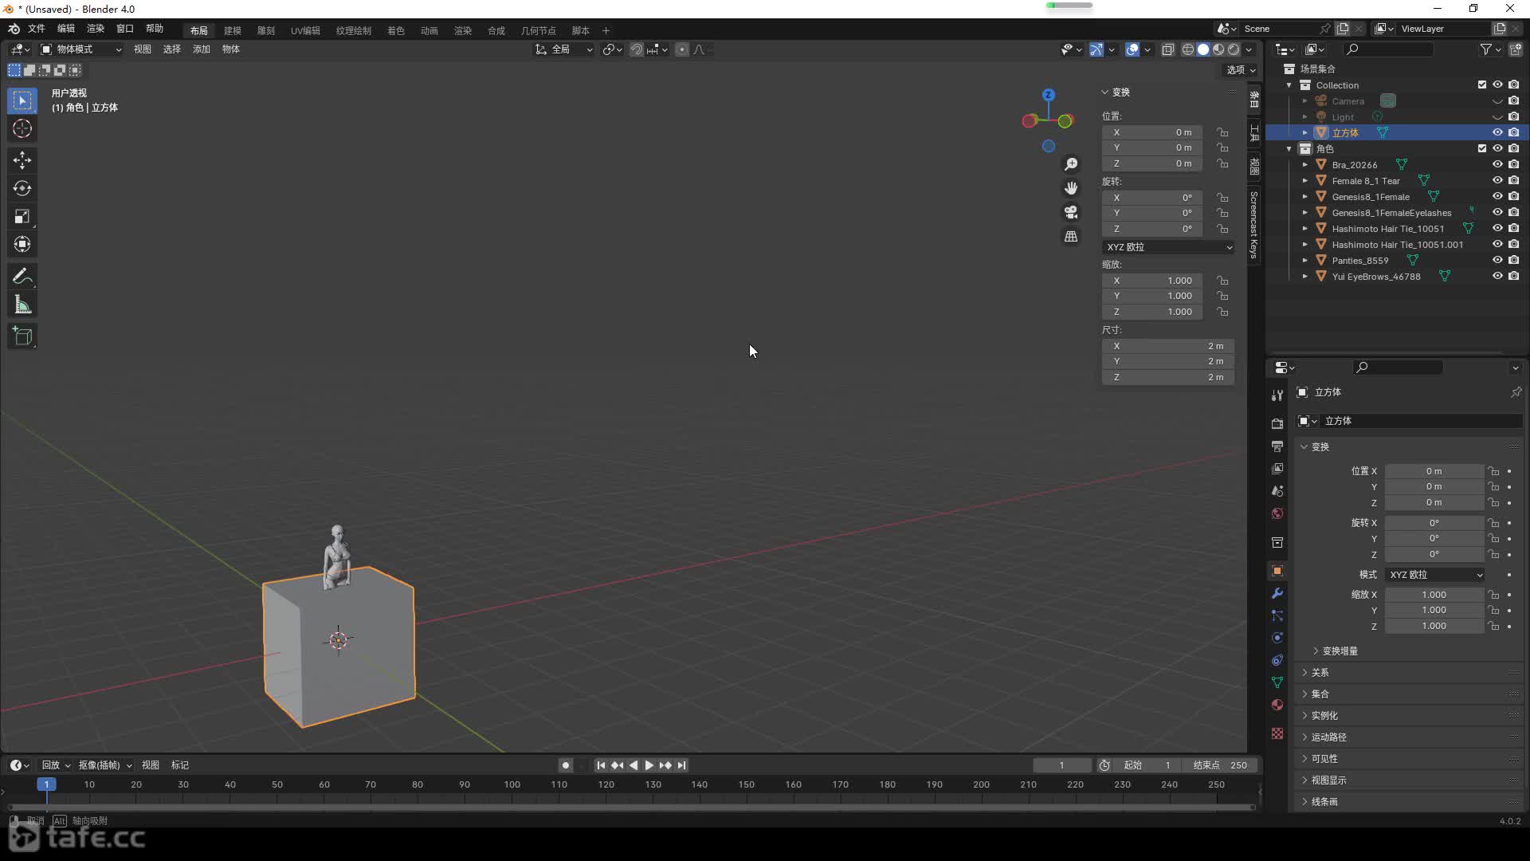Image resolution: width=1530 pixels, height=861 pixels.
Task: Open Object Data properties green triangle tab
Action: (x=1277, y=682)
